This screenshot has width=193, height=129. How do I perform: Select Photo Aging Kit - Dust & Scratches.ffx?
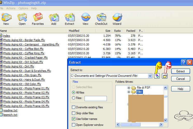click(x=27, y=71)
